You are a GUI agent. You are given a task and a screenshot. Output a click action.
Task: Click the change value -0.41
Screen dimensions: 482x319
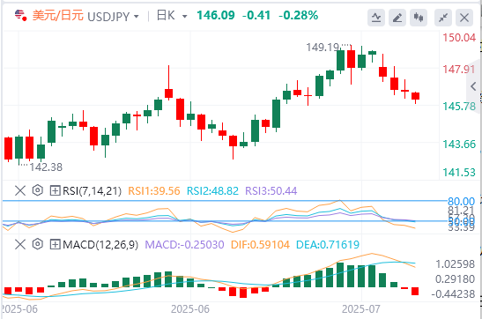[256, 15]
